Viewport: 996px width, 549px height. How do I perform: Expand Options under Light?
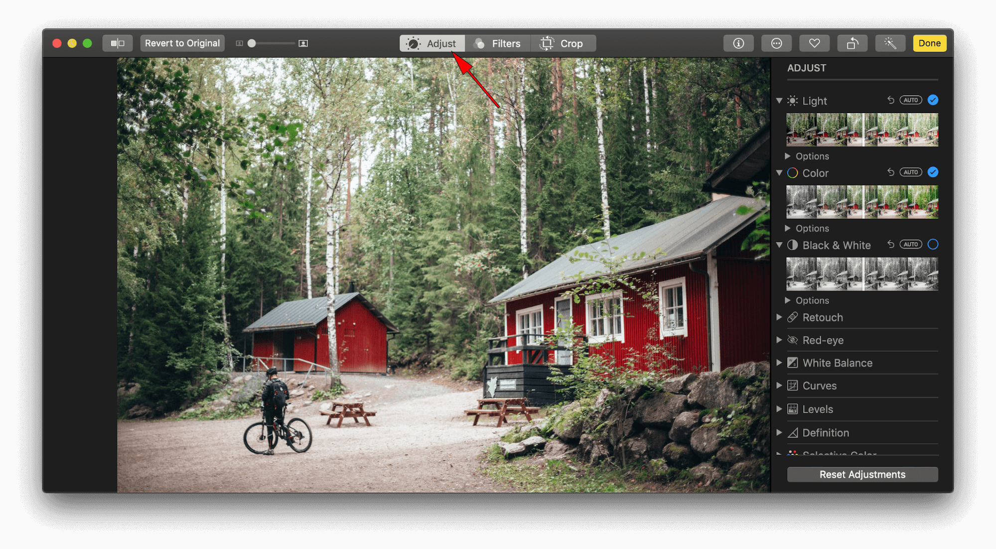pyautogui.click(x=788, y=156)
